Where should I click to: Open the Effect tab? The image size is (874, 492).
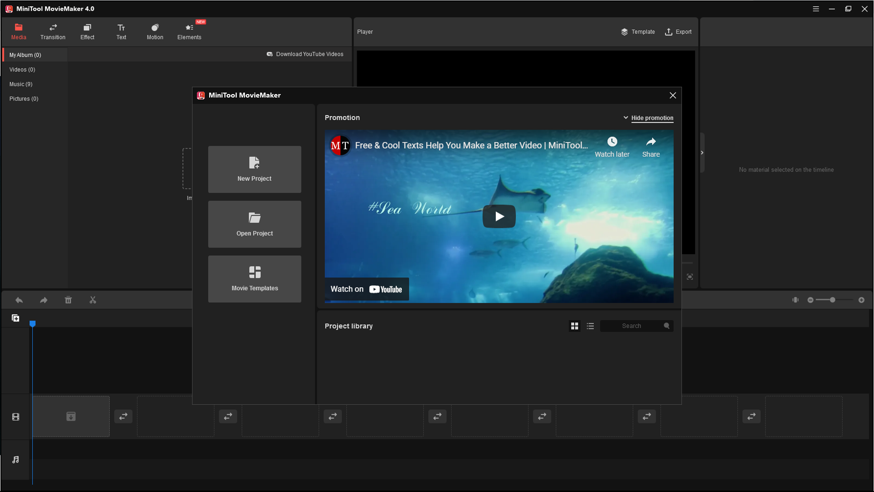[87, 32]
